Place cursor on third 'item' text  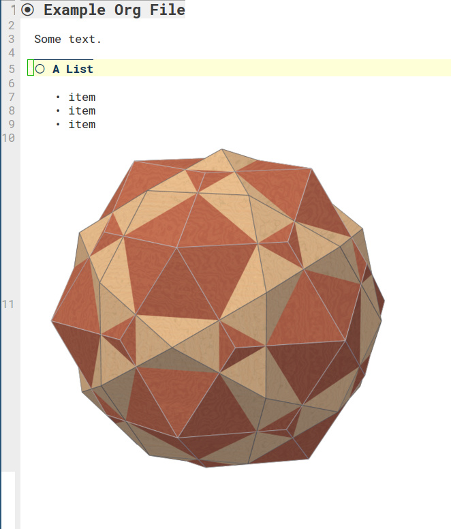tap(82, 124)
